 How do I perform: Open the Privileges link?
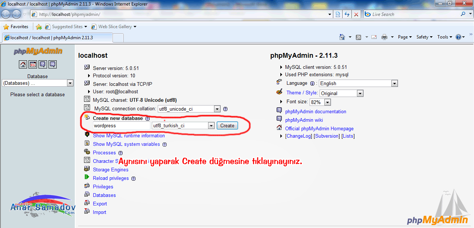pyautogui.click(x=103, y=187)
